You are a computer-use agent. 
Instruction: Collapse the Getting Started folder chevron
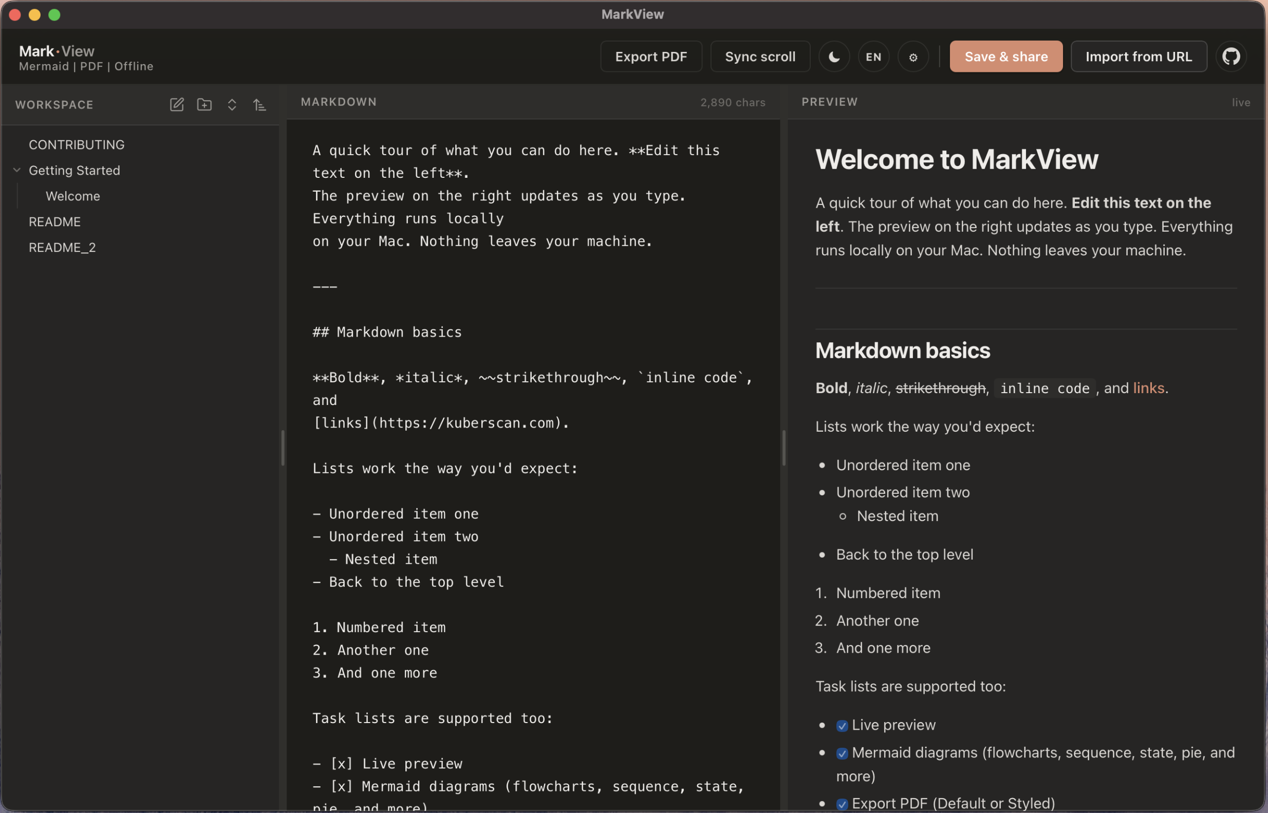point(17,170)
